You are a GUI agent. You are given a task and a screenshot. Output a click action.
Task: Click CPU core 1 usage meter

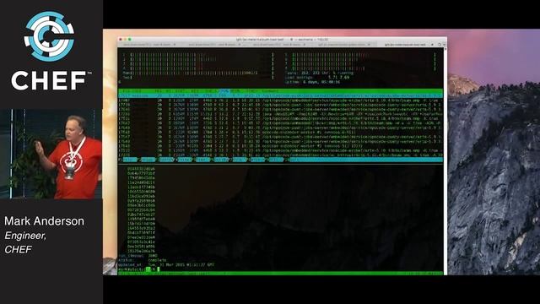point(198,55)
